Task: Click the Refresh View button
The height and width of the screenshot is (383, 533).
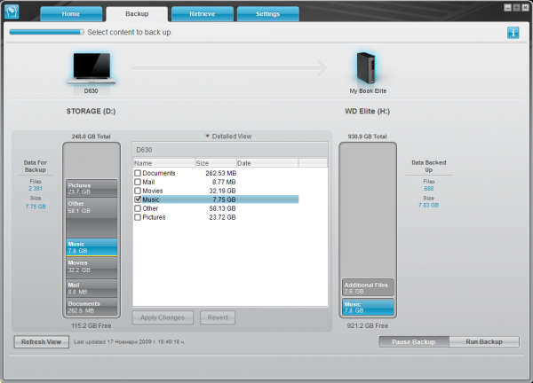Action: coord(42,341)
